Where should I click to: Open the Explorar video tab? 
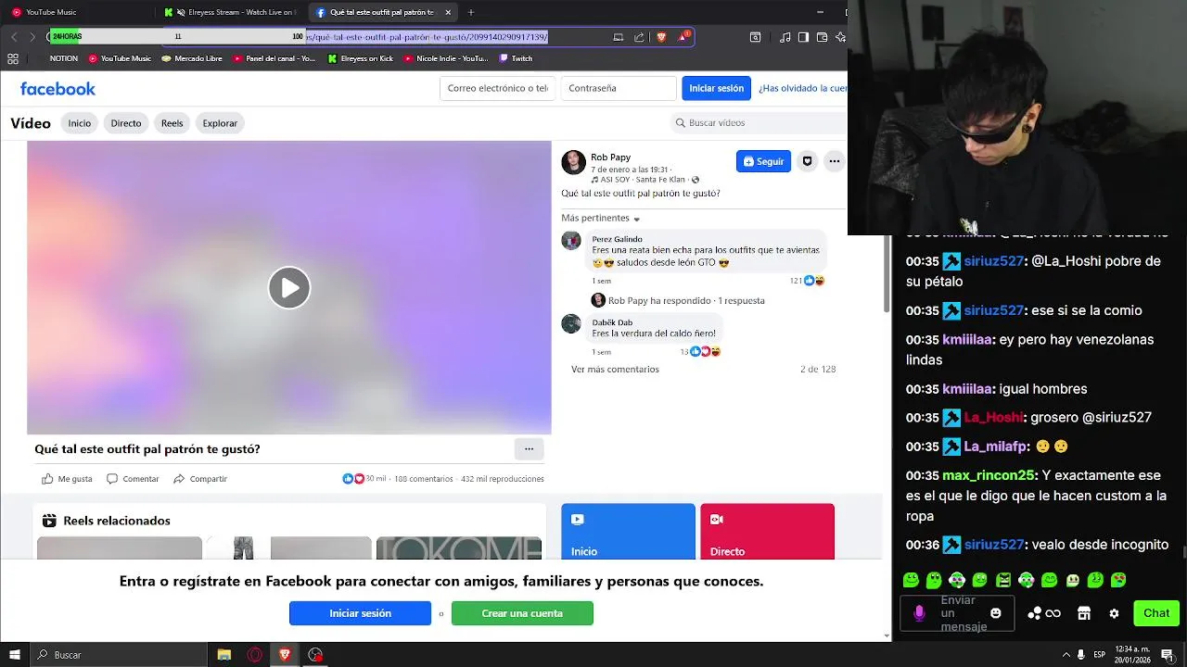tap(220, 123)
